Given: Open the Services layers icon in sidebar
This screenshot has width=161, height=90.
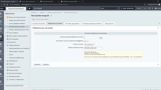Looking at the screenshot, I should [x=1, y=59].
